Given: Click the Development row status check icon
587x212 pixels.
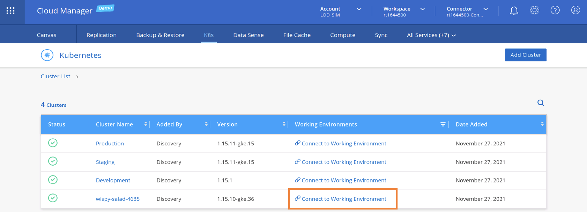Looking at the screenshot, I should pos(53,180).
